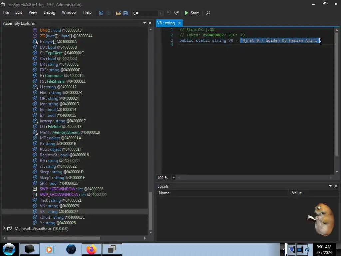The width and height of the screenshot is (341, 256).
Task: Click the Assembly Explorer vertical scrollbar thumb
Action: [x=151, y=211]
